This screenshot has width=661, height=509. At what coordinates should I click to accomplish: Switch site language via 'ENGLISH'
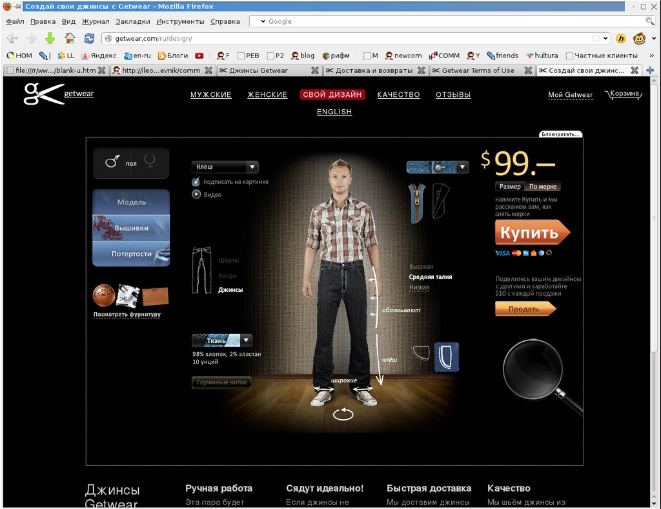(x=334, y=112)
